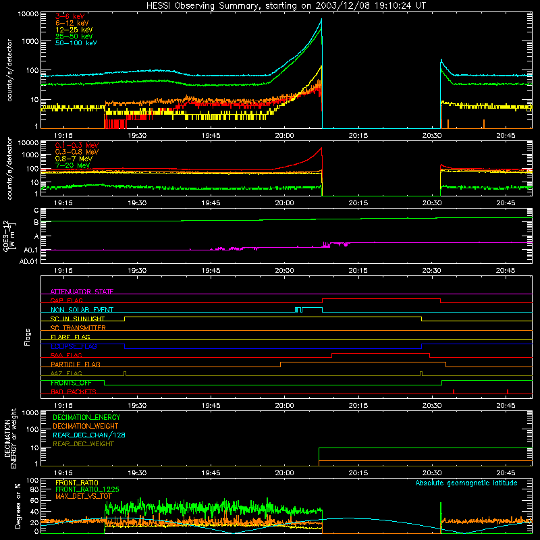Click the FRONT_RATIO_1225 legend label
This screenshot has height=540, width=540.
pyautogui.click(x=87, y=489)
